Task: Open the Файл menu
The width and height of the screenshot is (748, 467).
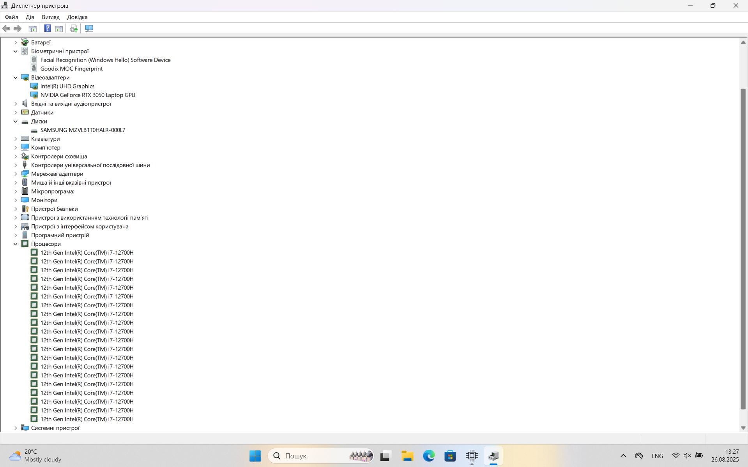Action: (11, 17)
